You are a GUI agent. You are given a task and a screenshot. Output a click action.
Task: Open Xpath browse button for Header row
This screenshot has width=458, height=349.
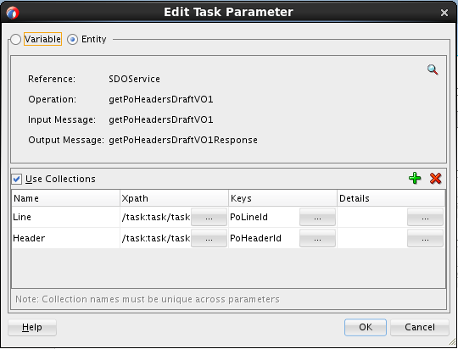coord(209,238)
